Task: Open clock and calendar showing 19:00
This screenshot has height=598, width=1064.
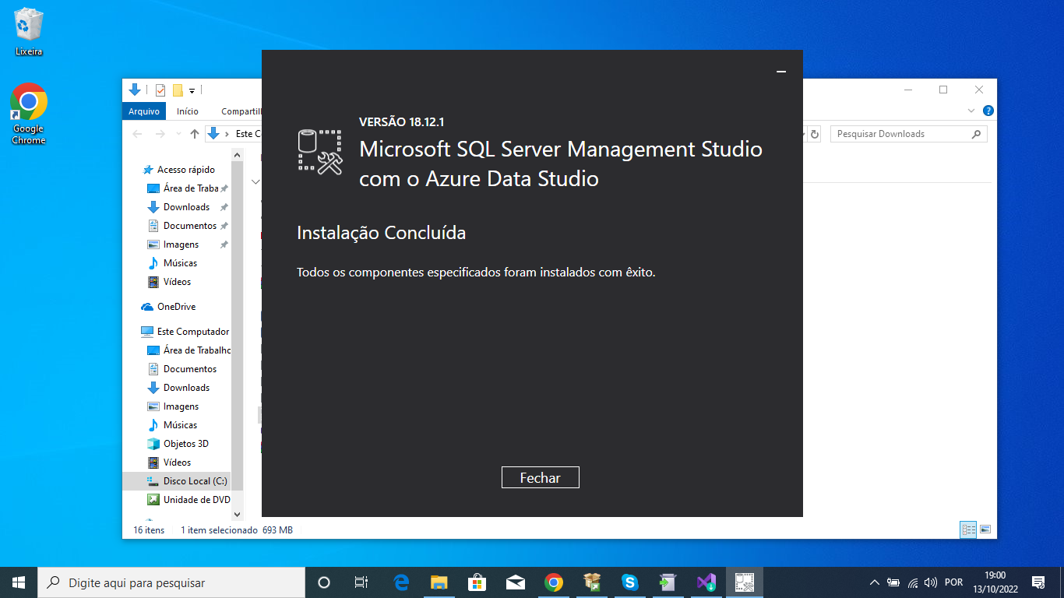Action: [x=995, y=582]
